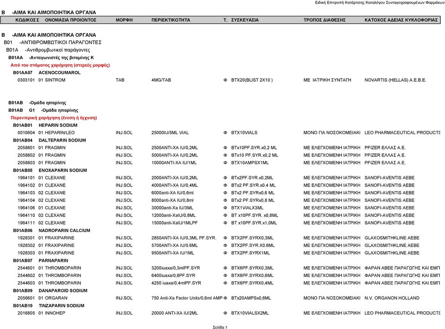The height and width of the screenshot is (329, 445).
Task: Click the Σελίδα 1 page number footer
Action: pyautogui.click(x=220, y=327)
